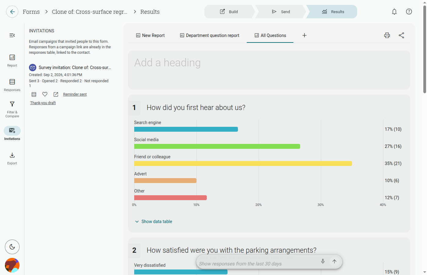
Task: Click the '35% (21)' value
Action: 393,163
